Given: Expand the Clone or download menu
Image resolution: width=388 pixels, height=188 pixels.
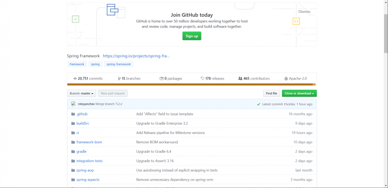Looking at the screenshot, I should [x=299, y=93].
